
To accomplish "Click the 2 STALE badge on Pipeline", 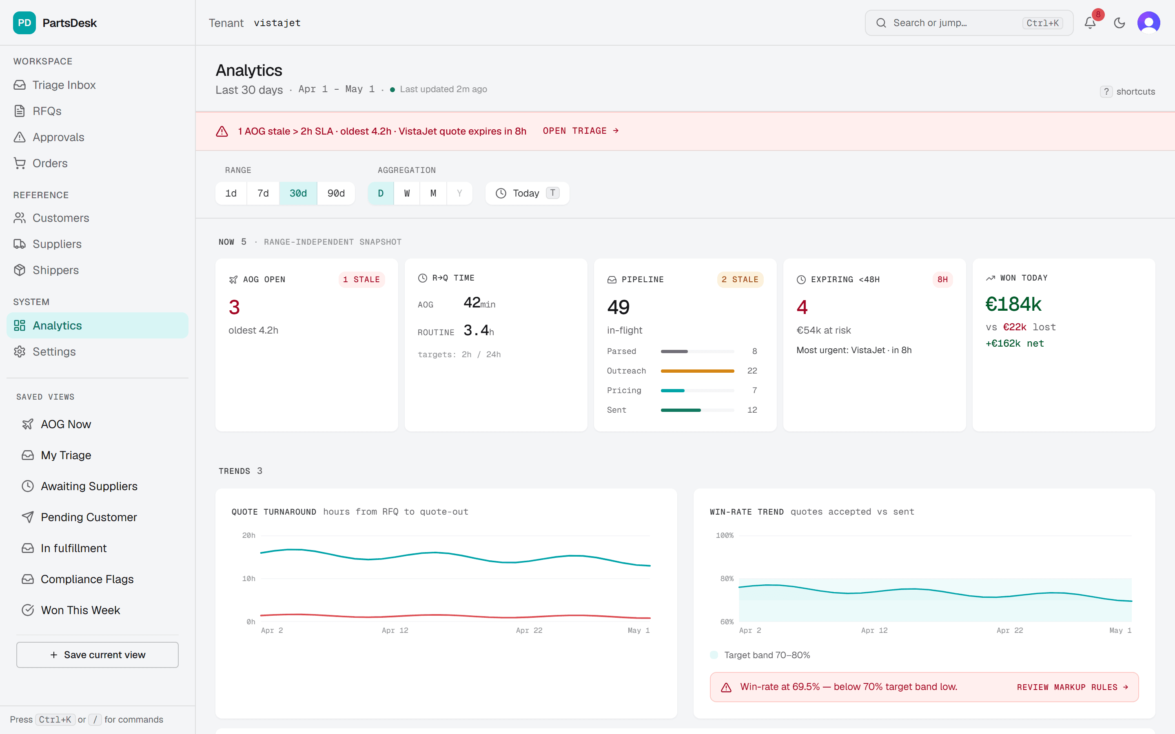I will click(x=740, y=280).
